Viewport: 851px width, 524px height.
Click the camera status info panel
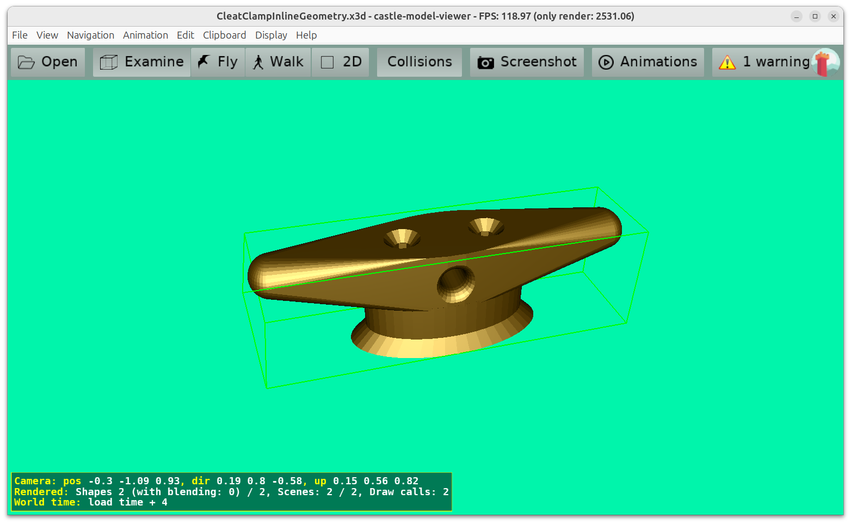[x=231, y=491]
